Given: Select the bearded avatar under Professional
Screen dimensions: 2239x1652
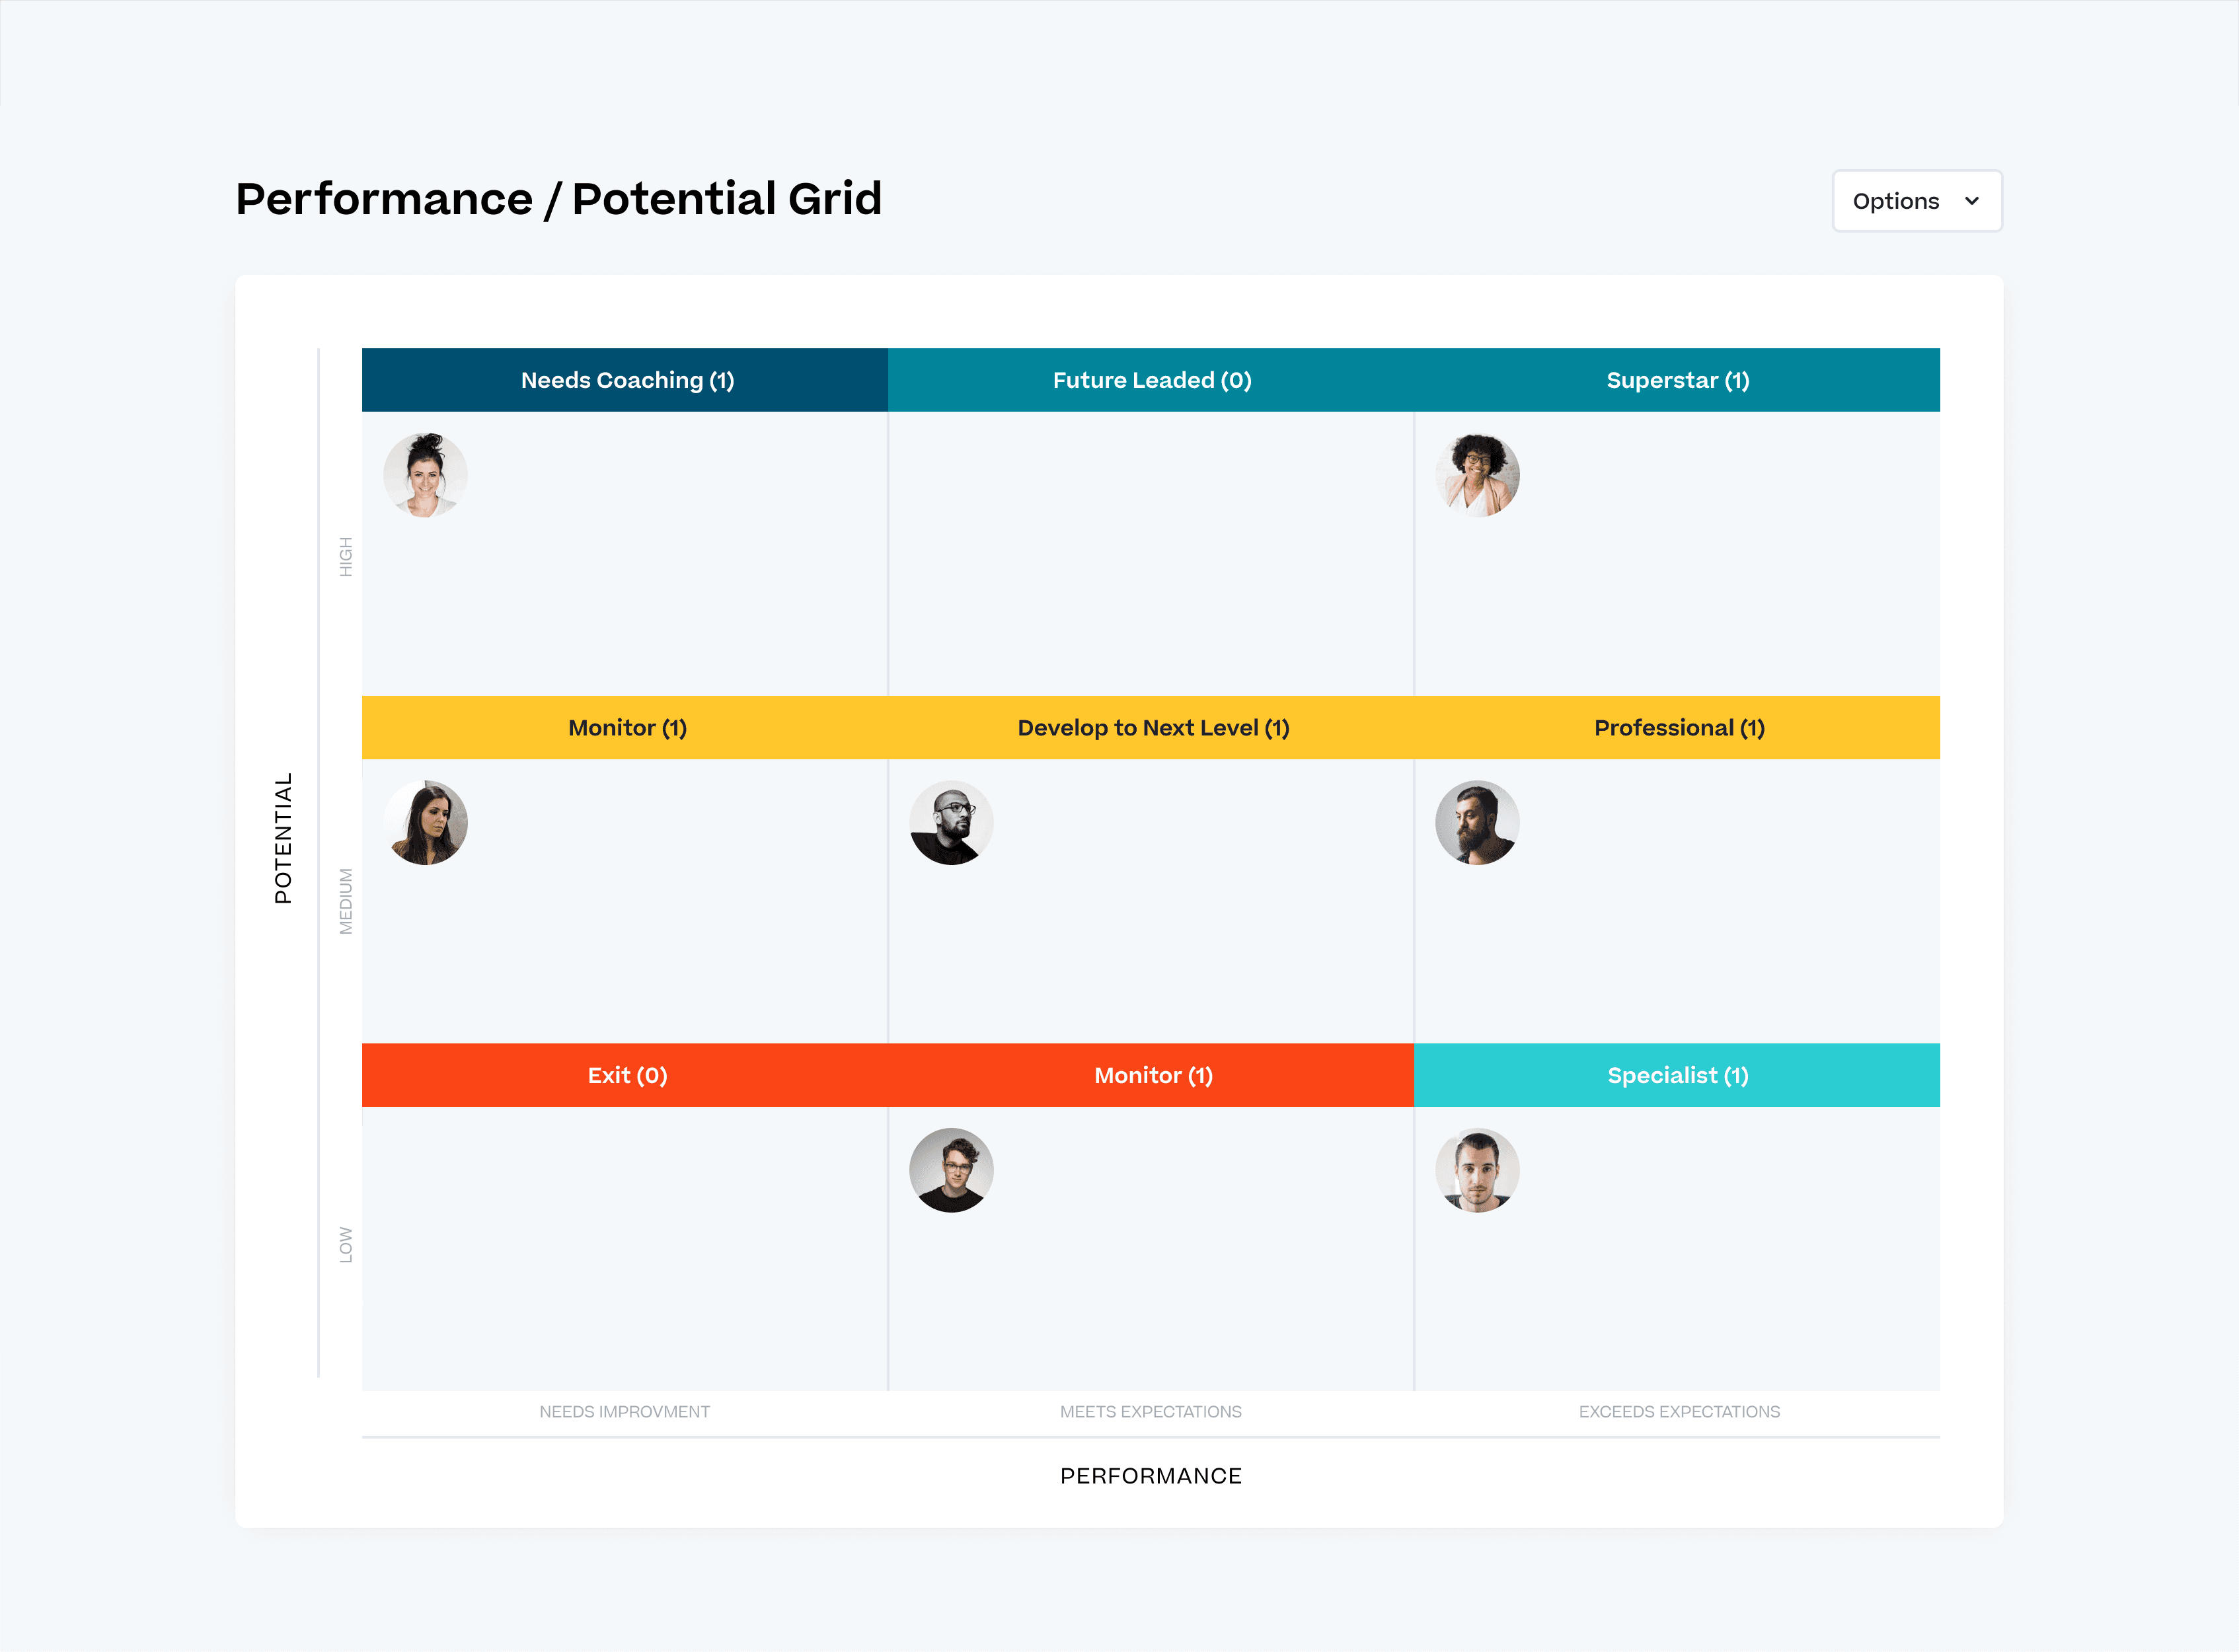Looking at the screenshot, I should click(x=1477, y=822).
